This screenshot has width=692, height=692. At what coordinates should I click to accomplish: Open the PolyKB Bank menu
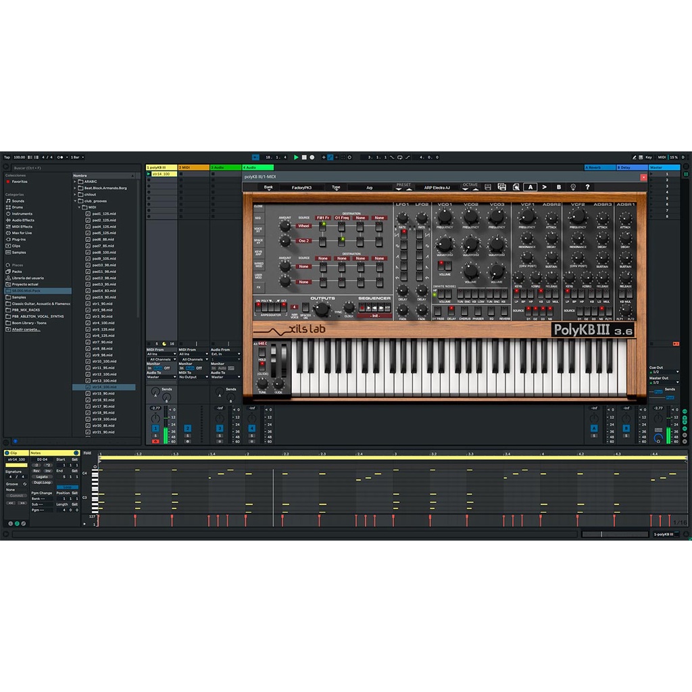coord(268,188)
